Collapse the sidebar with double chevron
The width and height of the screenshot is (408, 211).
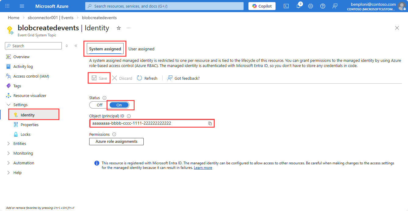(x=76, y=46)
